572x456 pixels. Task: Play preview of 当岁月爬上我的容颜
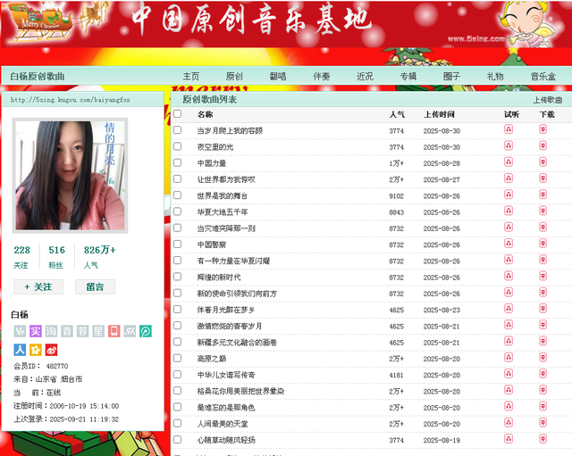pyautogui.click(x=509, y=129)
